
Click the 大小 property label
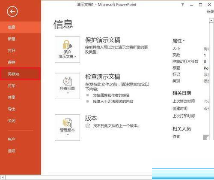pos(176,49)
